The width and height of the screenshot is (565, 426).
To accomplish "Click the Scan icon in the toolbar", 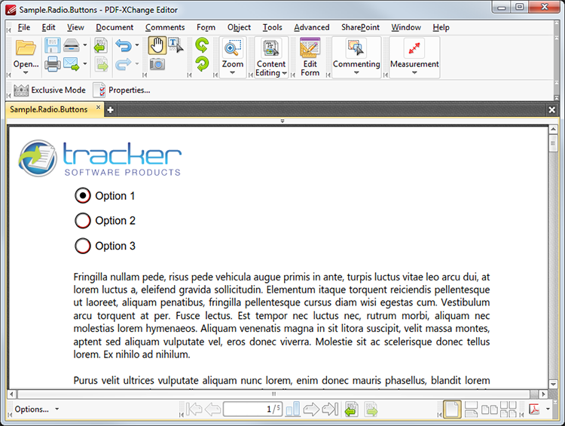I will (x=72, y=45).
